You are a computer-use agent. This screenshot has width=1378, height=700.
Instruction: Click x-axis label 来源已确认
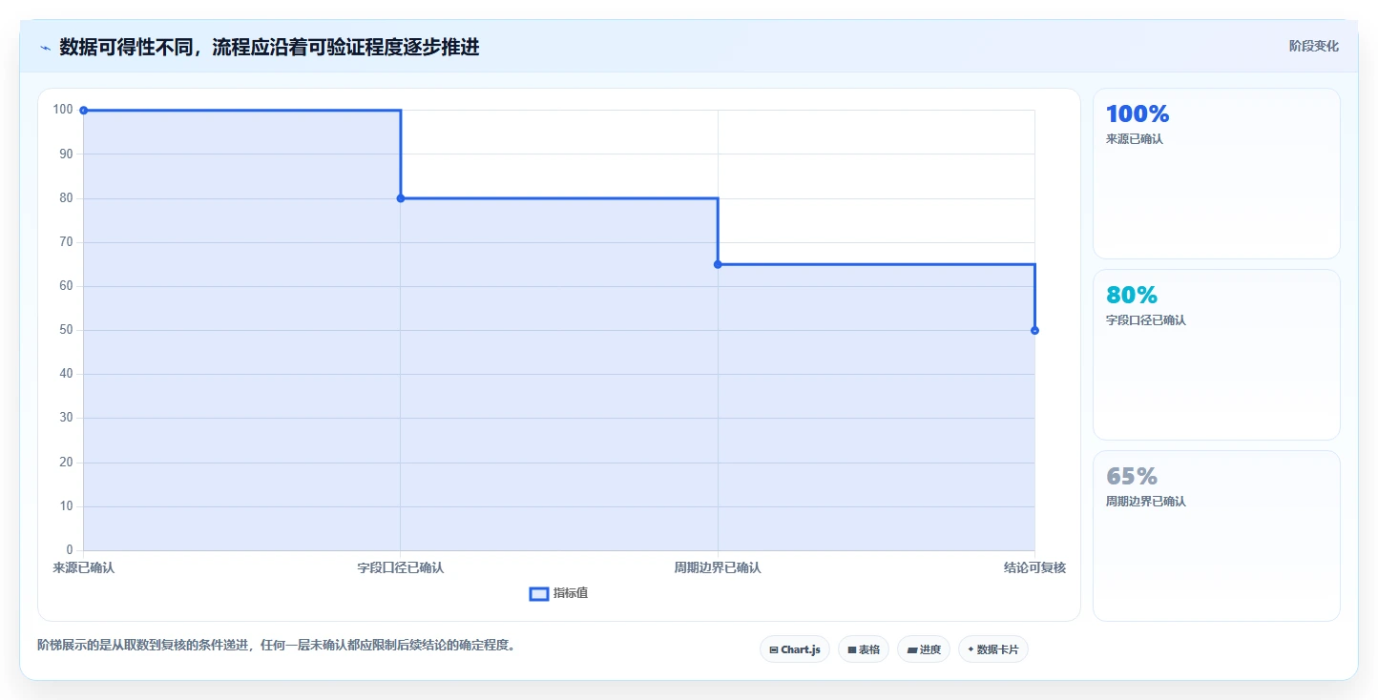coord(84,567)
